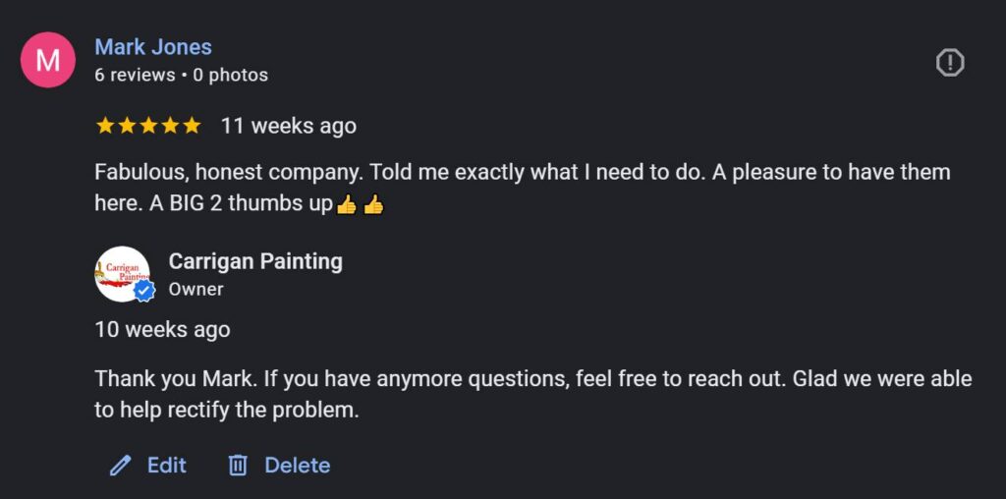Click the "10 weeks ago" reply timestamp

pyautogui.click(x=162, y=329)
